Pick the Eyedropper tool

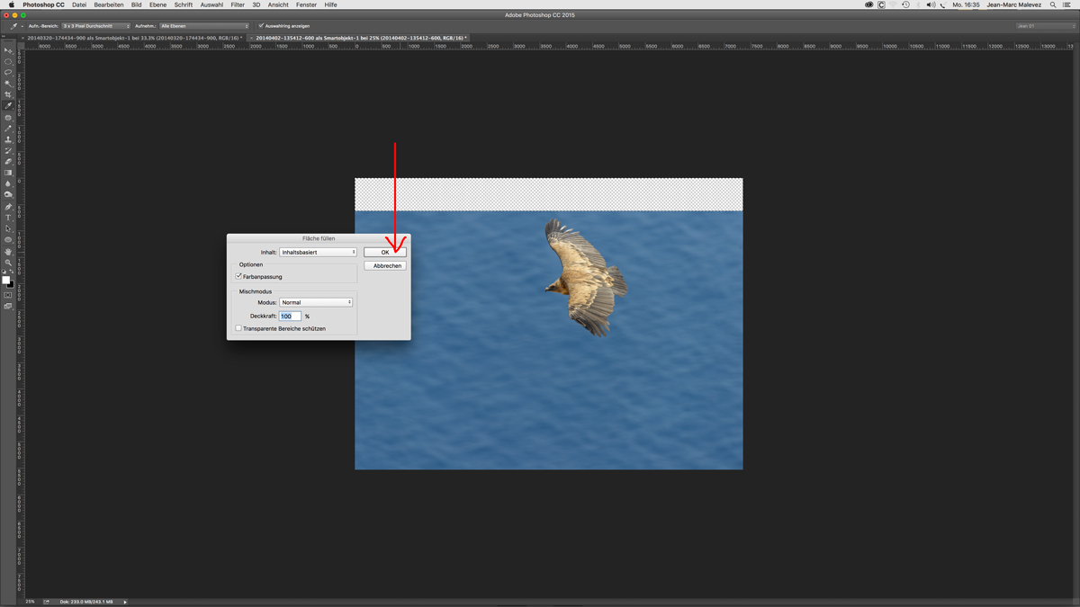point(8,106)
